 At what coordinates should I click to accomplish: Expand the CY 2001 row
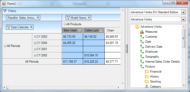point(35,49)
